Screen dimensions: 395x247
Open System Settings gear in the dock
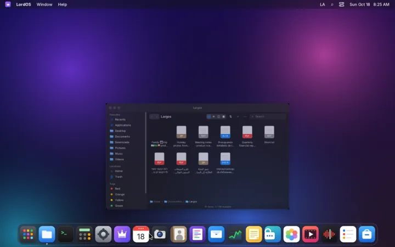coord(103,234)
